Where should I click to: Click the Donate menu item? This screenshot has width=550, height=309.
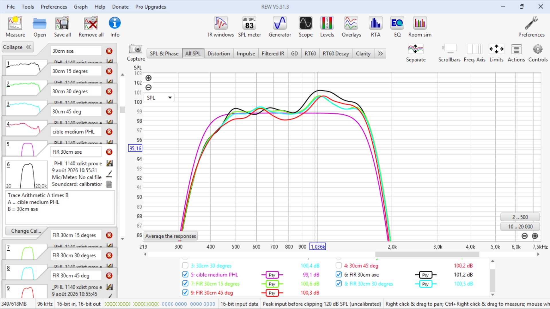pos(120,7)
